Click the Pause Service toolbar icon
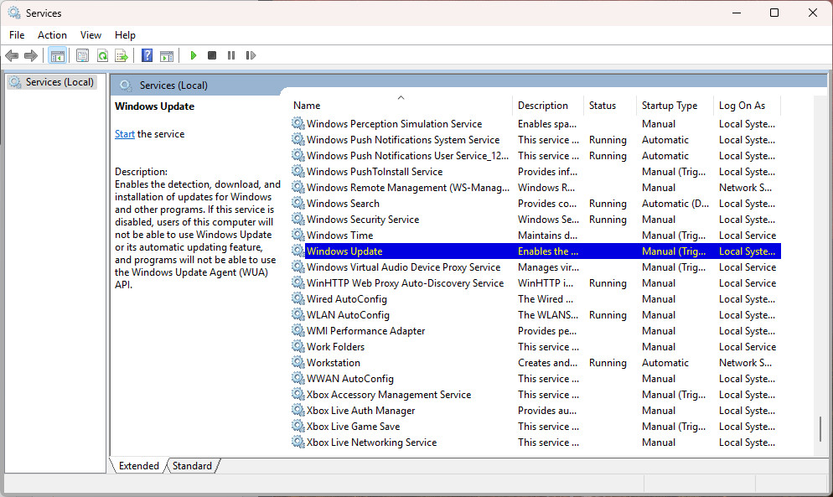833x497 pixels. pos(231,55)
